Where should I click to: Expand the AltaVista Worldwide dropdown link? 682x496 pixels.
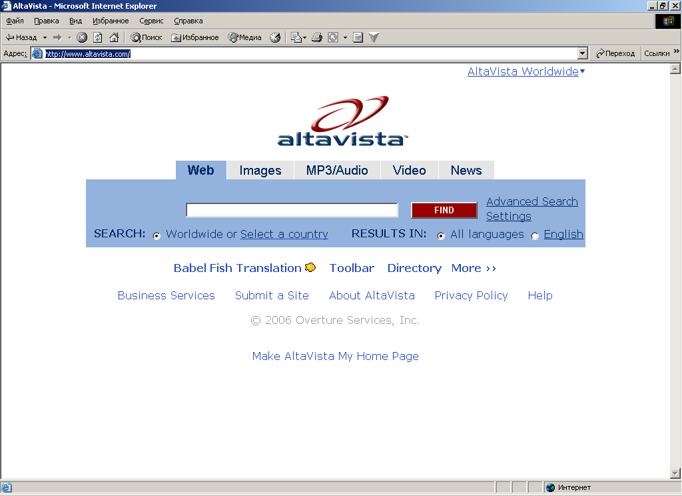pyautogui.click(x=526, y=71)
